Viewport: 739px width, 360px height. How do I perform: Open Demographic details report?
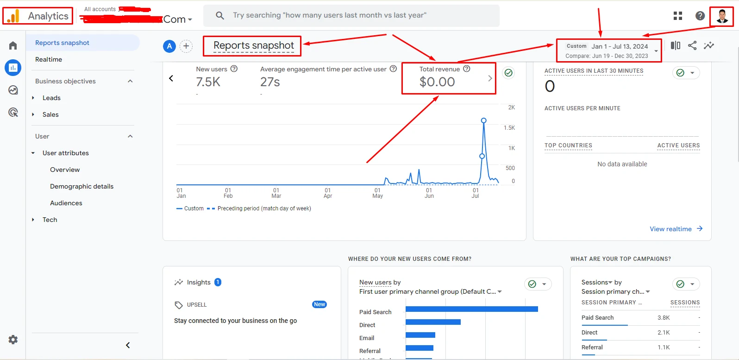pyautogui.click(x=82, y=186)
